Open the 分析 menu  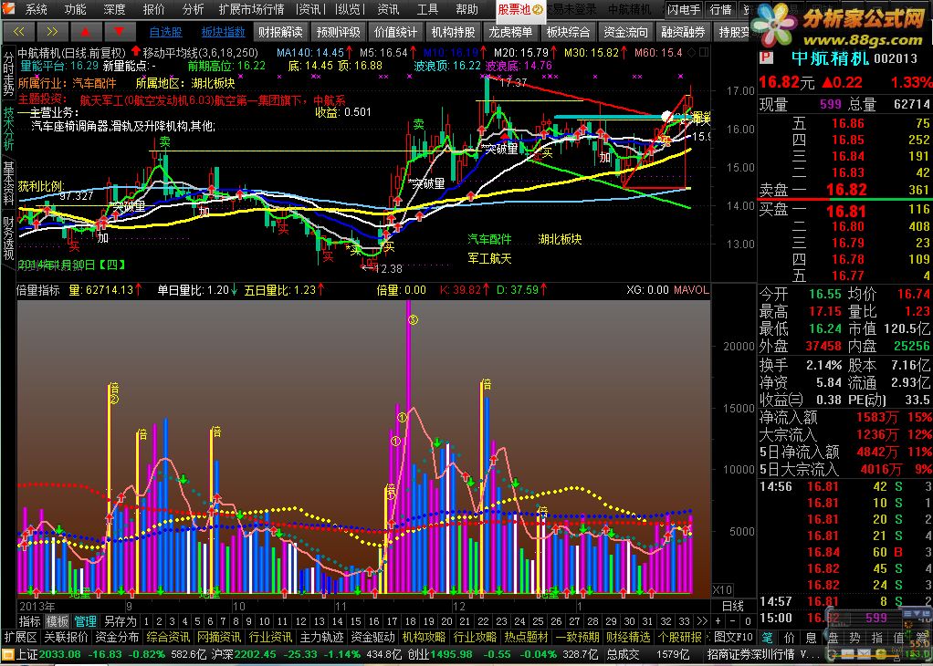[x=193, y=9]
